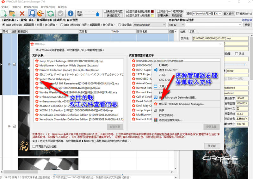The height and width of the screenshot is (179, 253).
Task: Click the Crysis Remastered cover thumbnail
Action: (220, 153)
